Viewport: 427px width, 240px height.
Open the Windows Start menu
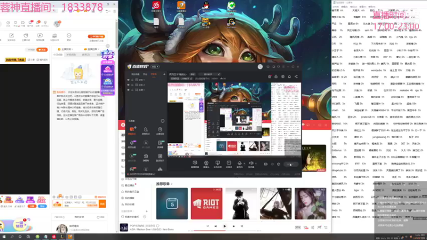pyautogui.click(x=4, y=237)
